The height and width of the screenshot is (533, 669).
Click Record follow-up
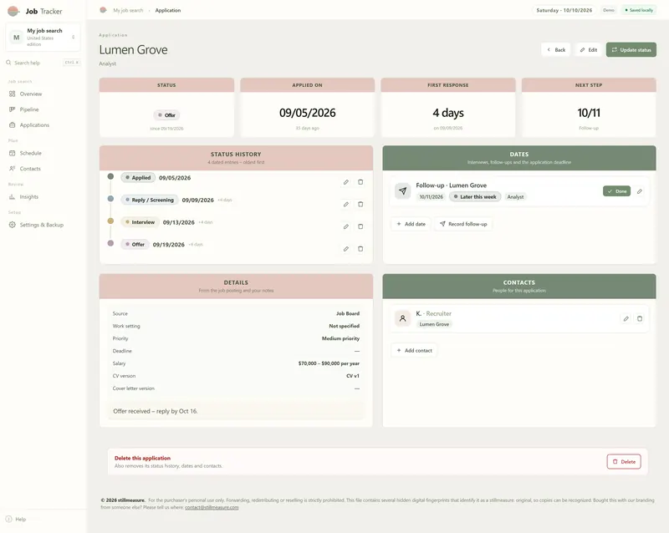(463, 224)
